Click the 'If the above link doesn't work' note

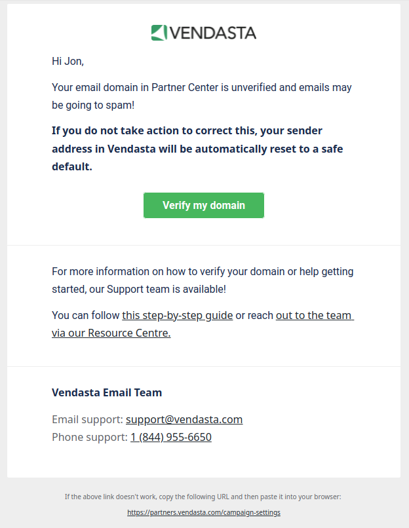click(x=203, y=497)
